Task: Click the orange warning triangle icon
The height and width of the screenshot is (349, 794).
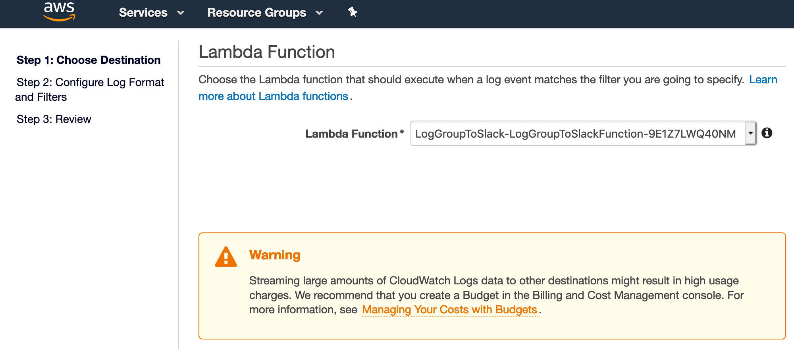Action: coord(226,257)
